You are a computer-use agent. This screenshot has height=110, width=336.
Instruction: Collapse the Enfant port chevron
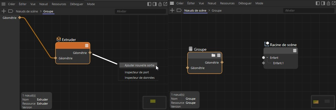267,58
